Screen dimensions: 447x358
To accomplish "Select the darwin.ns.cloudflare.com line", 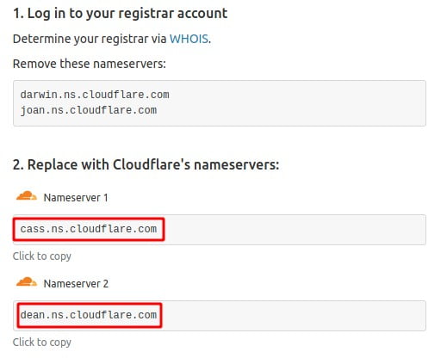I will pyautogui.click(x=95, y=95).
